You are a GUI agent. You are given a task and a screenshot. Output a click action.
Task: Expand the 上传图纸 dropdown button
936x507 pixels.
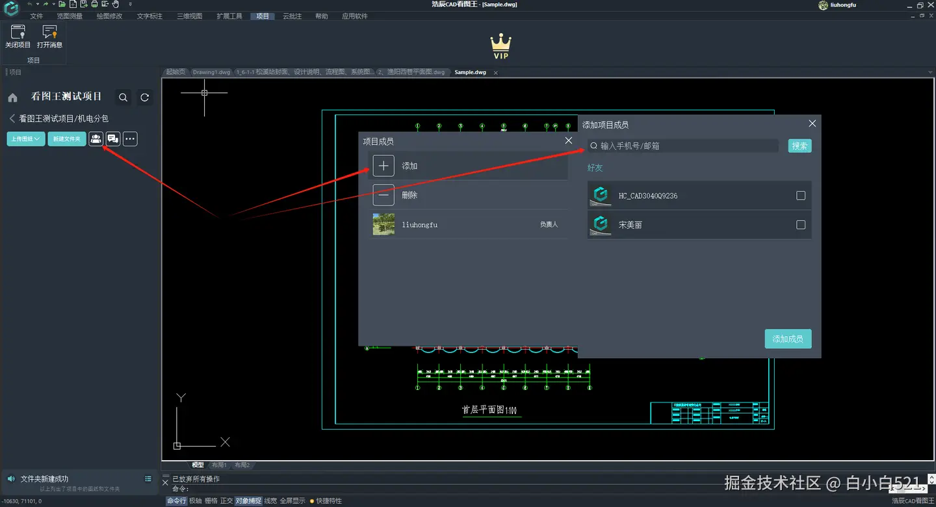point(26,138)
